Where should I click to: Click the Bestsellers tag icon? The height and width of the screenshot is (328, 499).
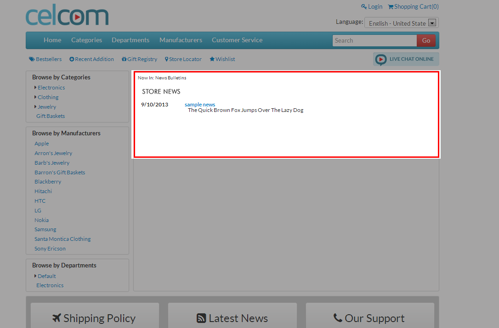32,59
